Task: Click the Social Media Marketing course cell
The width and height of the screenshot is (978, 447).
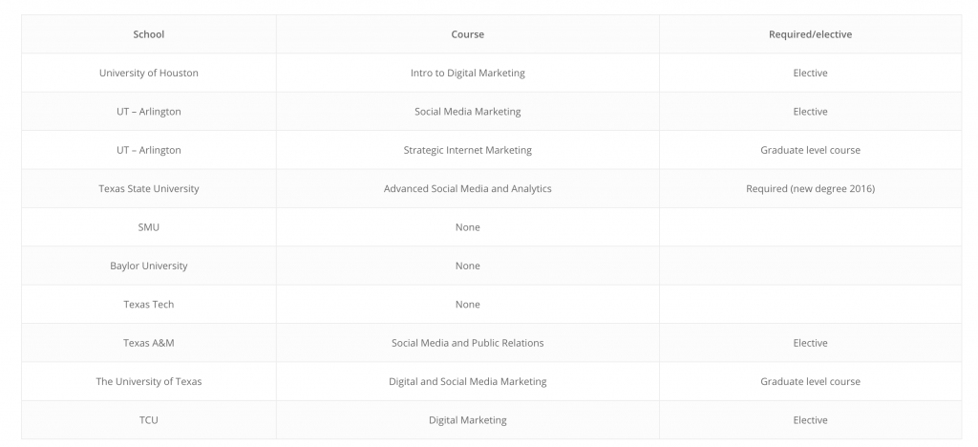Action: pyautogui.click(x=468, y=112)
